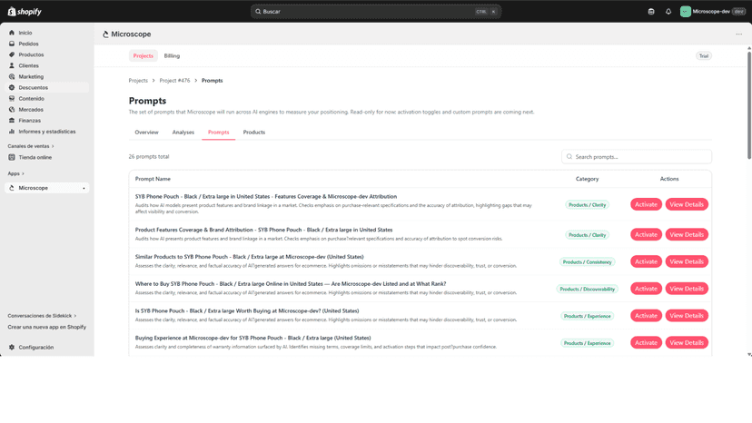The height and width of the screenshot is (423, 752).
Task: Activate the Worth Buying prompt
Action: pyautogui.click(x=646, y=316)
